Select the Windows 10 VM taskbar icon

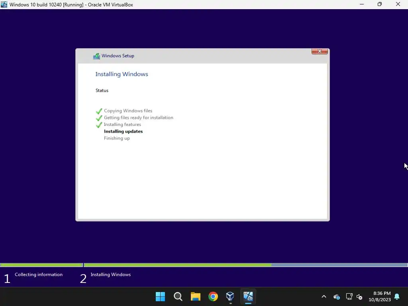tap(248, 296)
